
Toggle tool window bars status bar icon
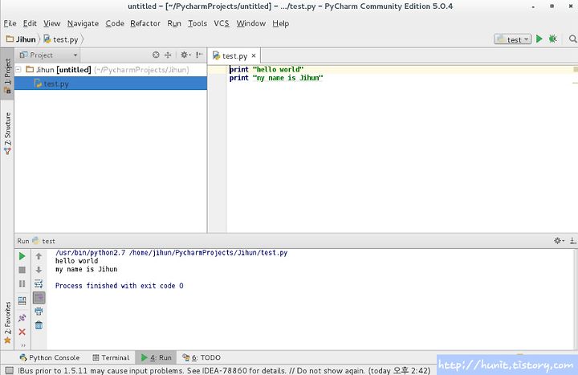9,370
